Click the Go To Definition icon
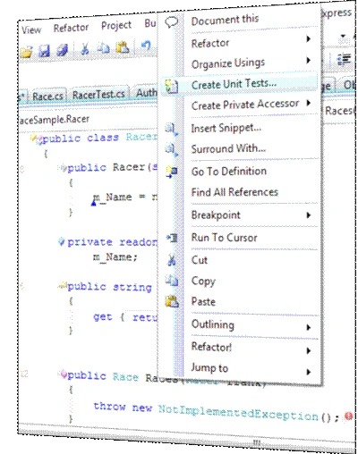 [172, 172]
